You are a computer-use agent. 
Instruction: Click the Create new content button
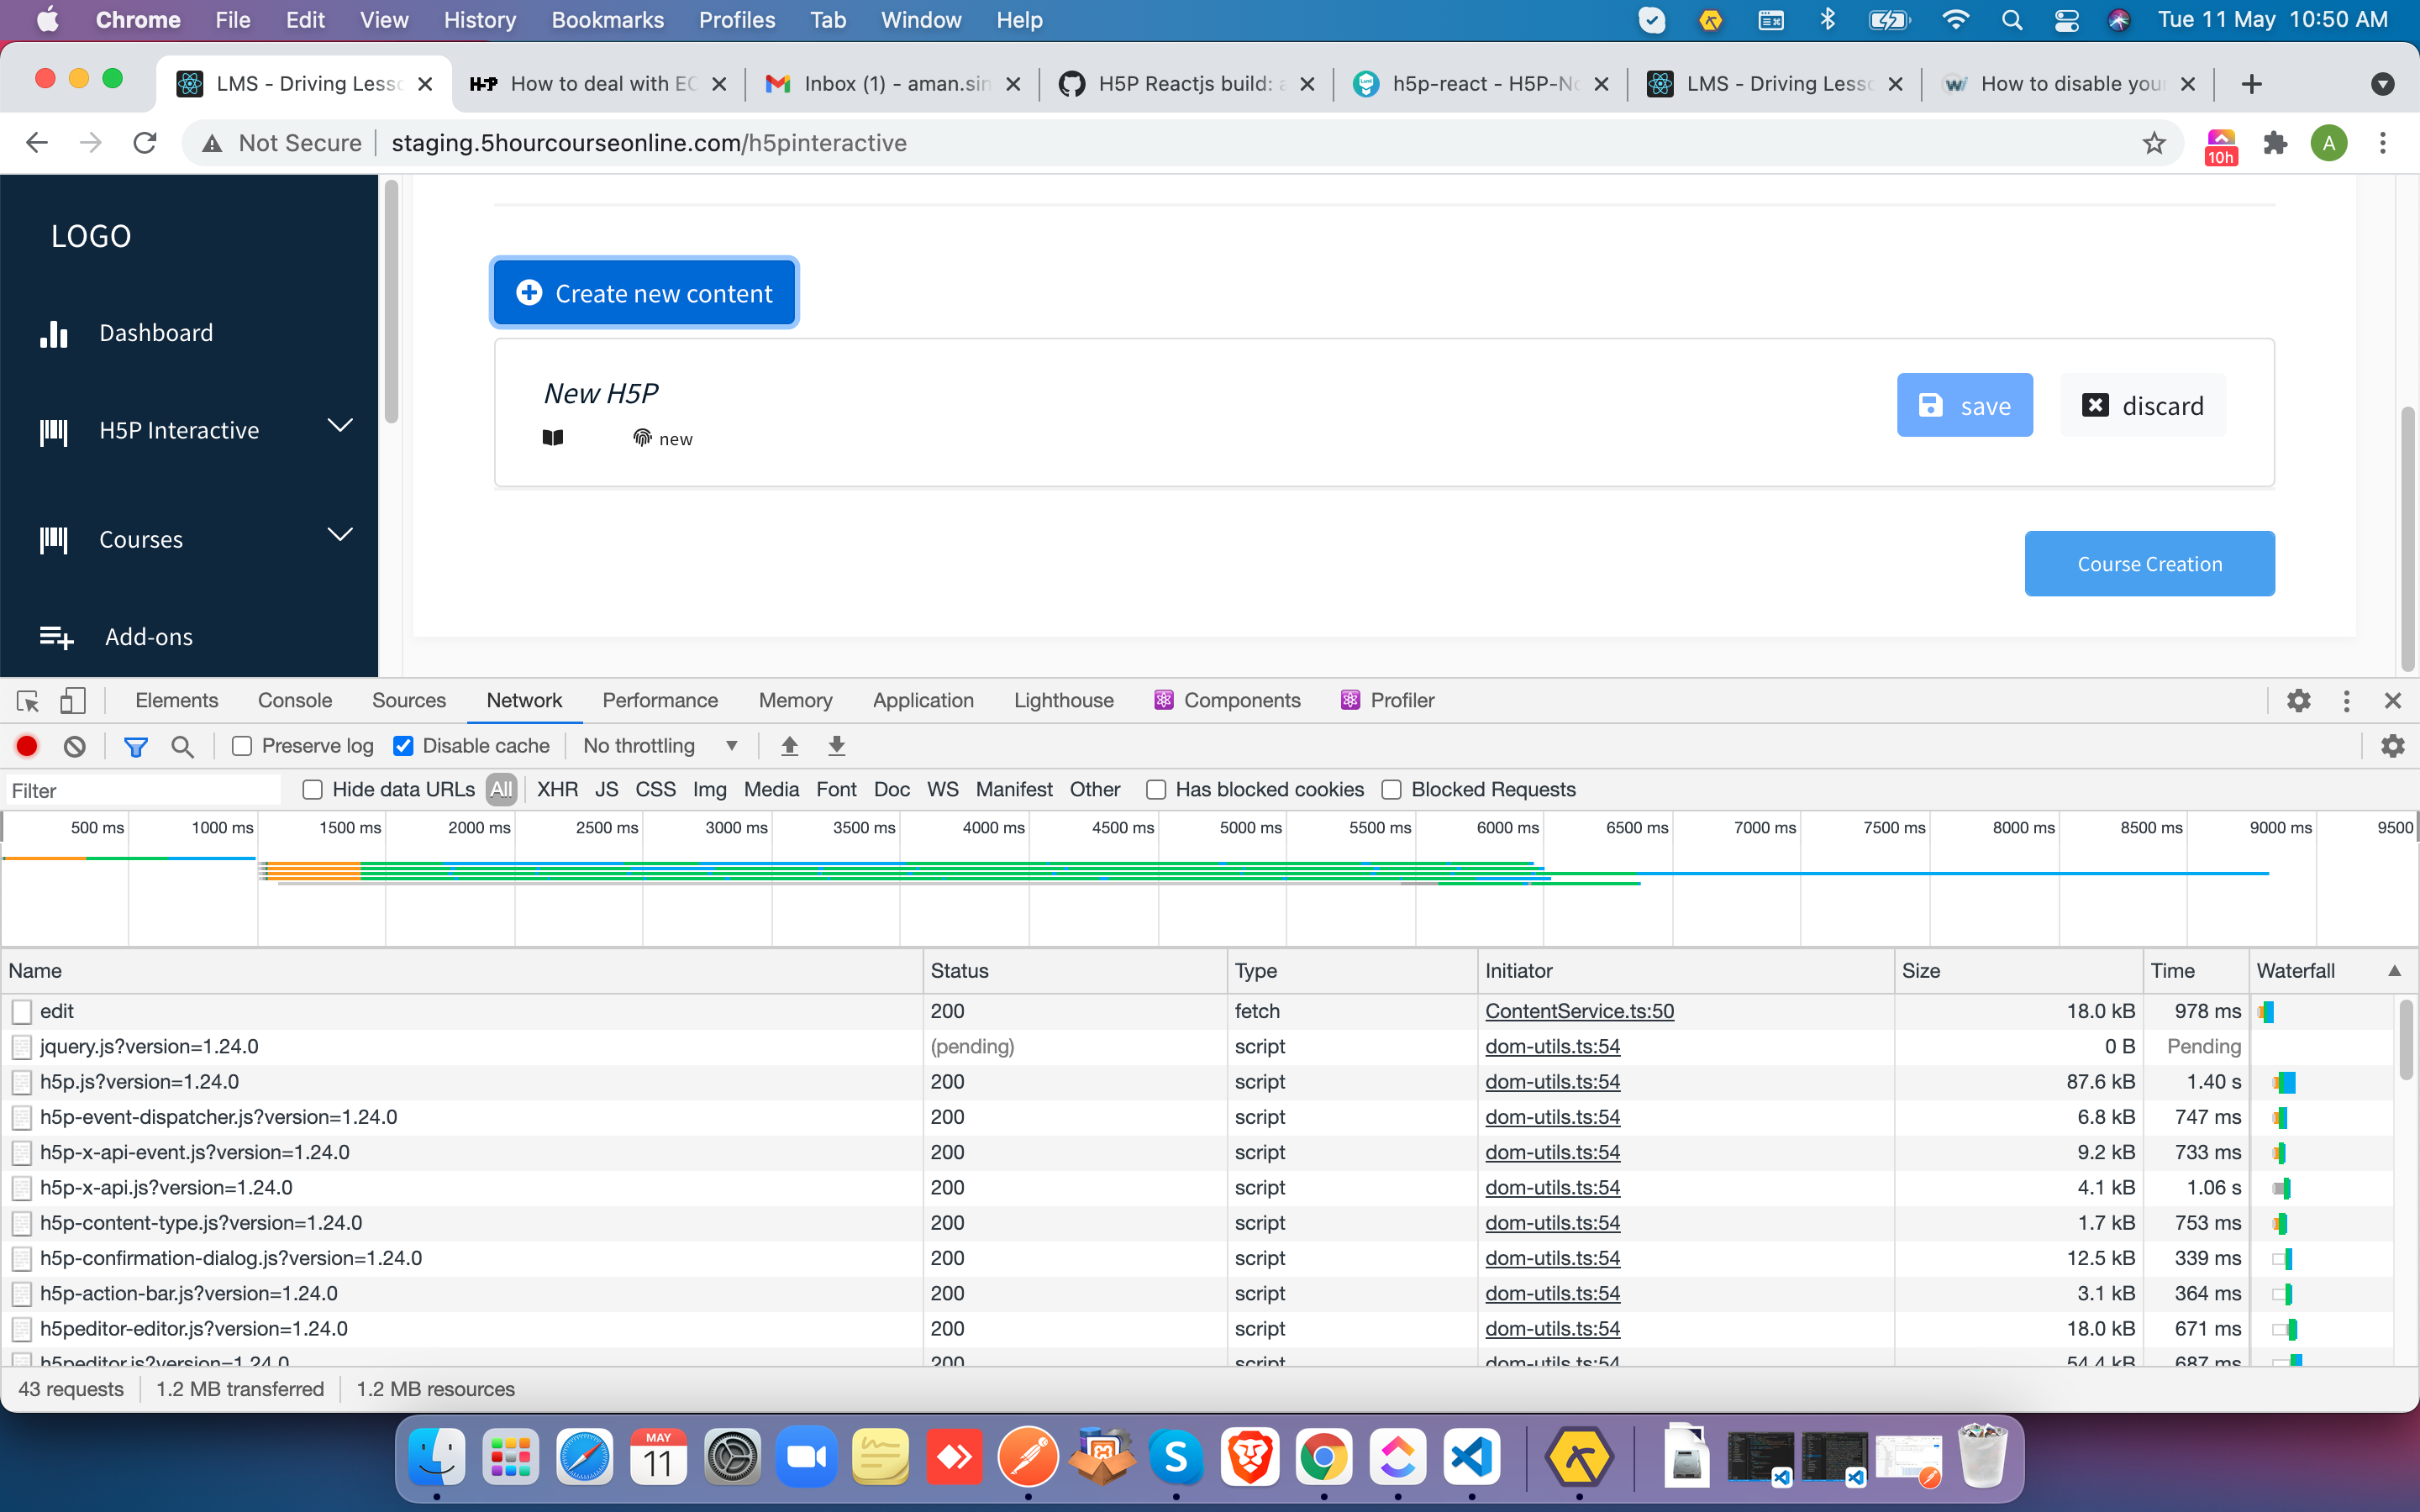pos(644,292)
